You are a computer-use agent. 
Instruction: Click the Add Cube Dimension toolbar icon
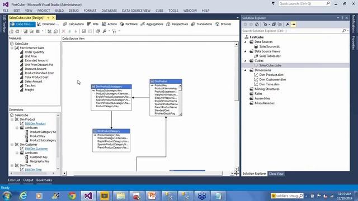point(49,31)
